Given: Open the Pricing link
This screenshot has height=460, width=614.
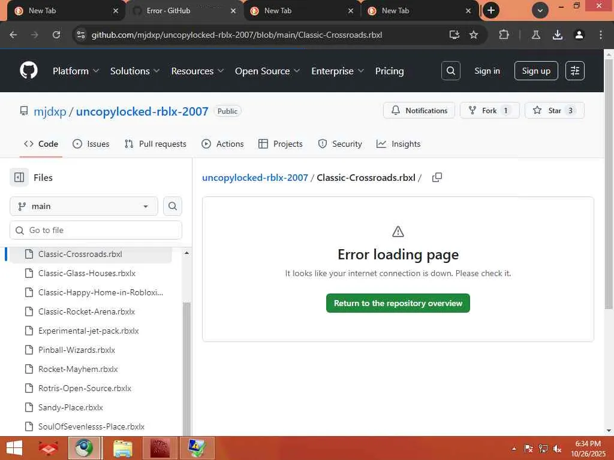Looking at the screenshot, I should click(x=389, y=71).
